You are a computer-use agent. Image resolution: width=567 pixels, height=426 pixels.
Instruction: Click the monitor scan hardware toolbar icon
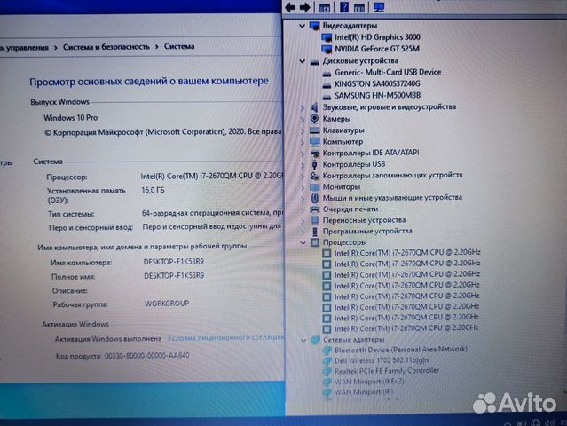click(379, 6)
